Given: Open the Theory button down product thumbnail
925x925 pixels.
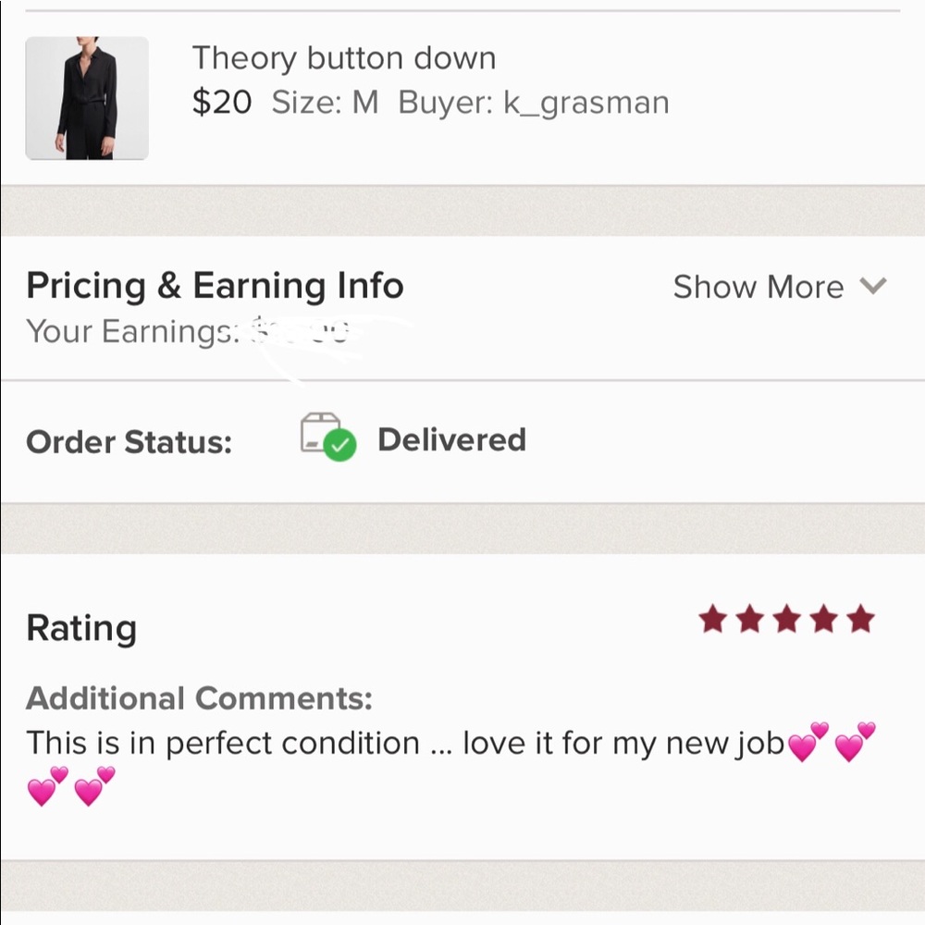Looking at the screenshot, I should (88, 98).
